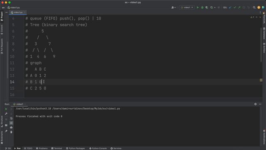The width and height of the screenshot is (266, 150).
Task: Push commits with the green Git arrow
Action: pos(239,7)
